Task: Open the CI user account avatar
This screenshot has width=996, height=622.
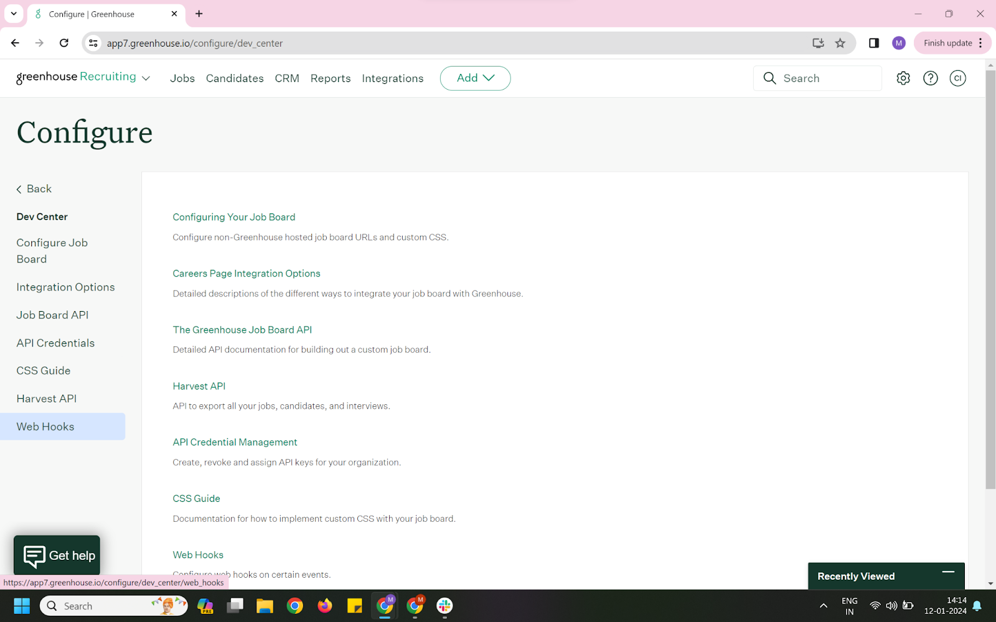Action: click(x=958, y=78)
